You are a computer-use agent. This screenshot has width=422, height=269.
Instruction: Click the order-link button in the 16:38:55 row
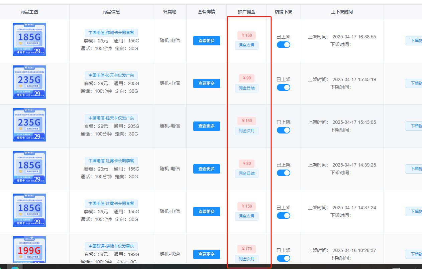[x=414, y=41]
